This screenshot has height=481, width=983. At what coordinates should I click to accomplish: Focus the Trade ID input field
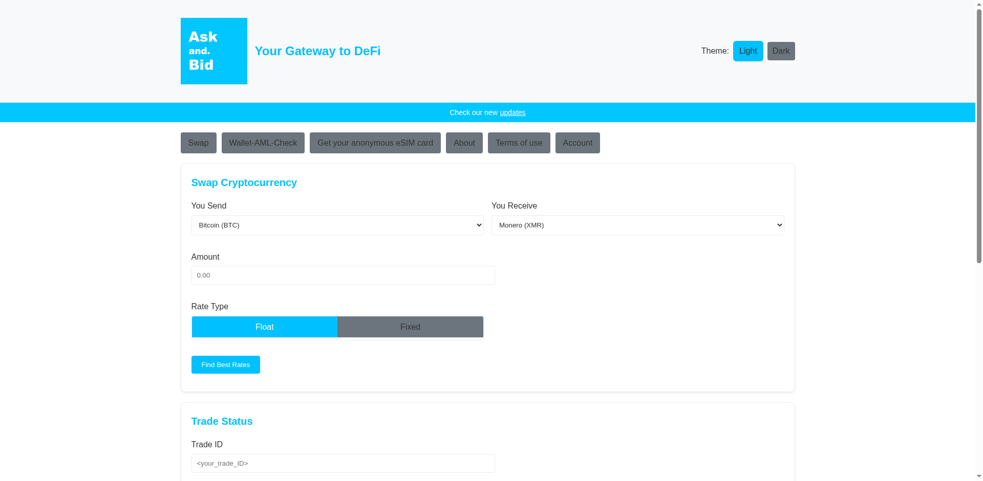click(x=343, y=463)
